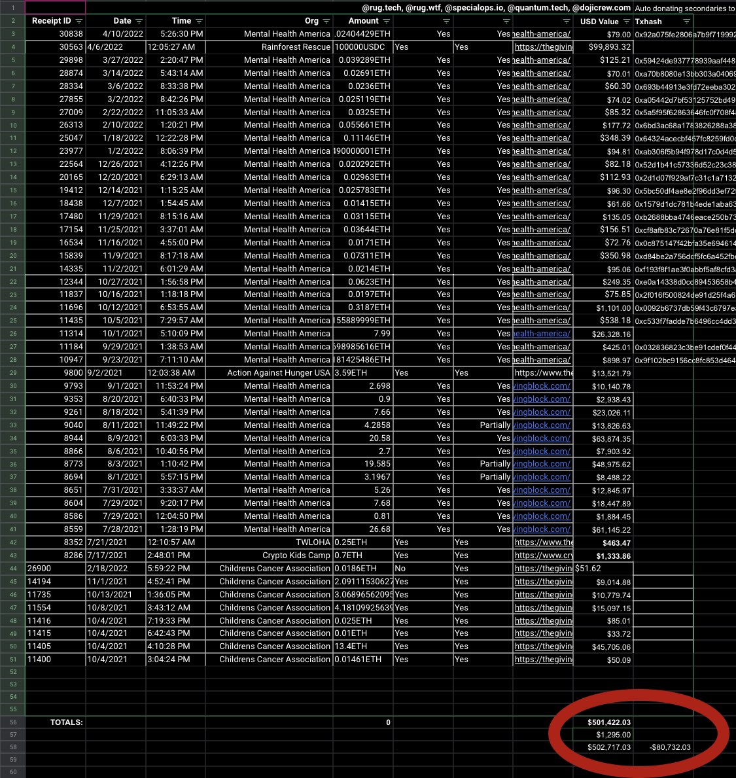This screenshot has height=778, width=736.
Task: Open filter of unnamed column after Amount
Action: click(x=446, y=21)
